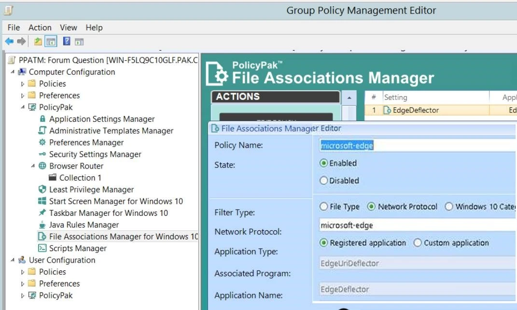
Task: Click the Help toolbar icon
Action: (x=67, y=42)
